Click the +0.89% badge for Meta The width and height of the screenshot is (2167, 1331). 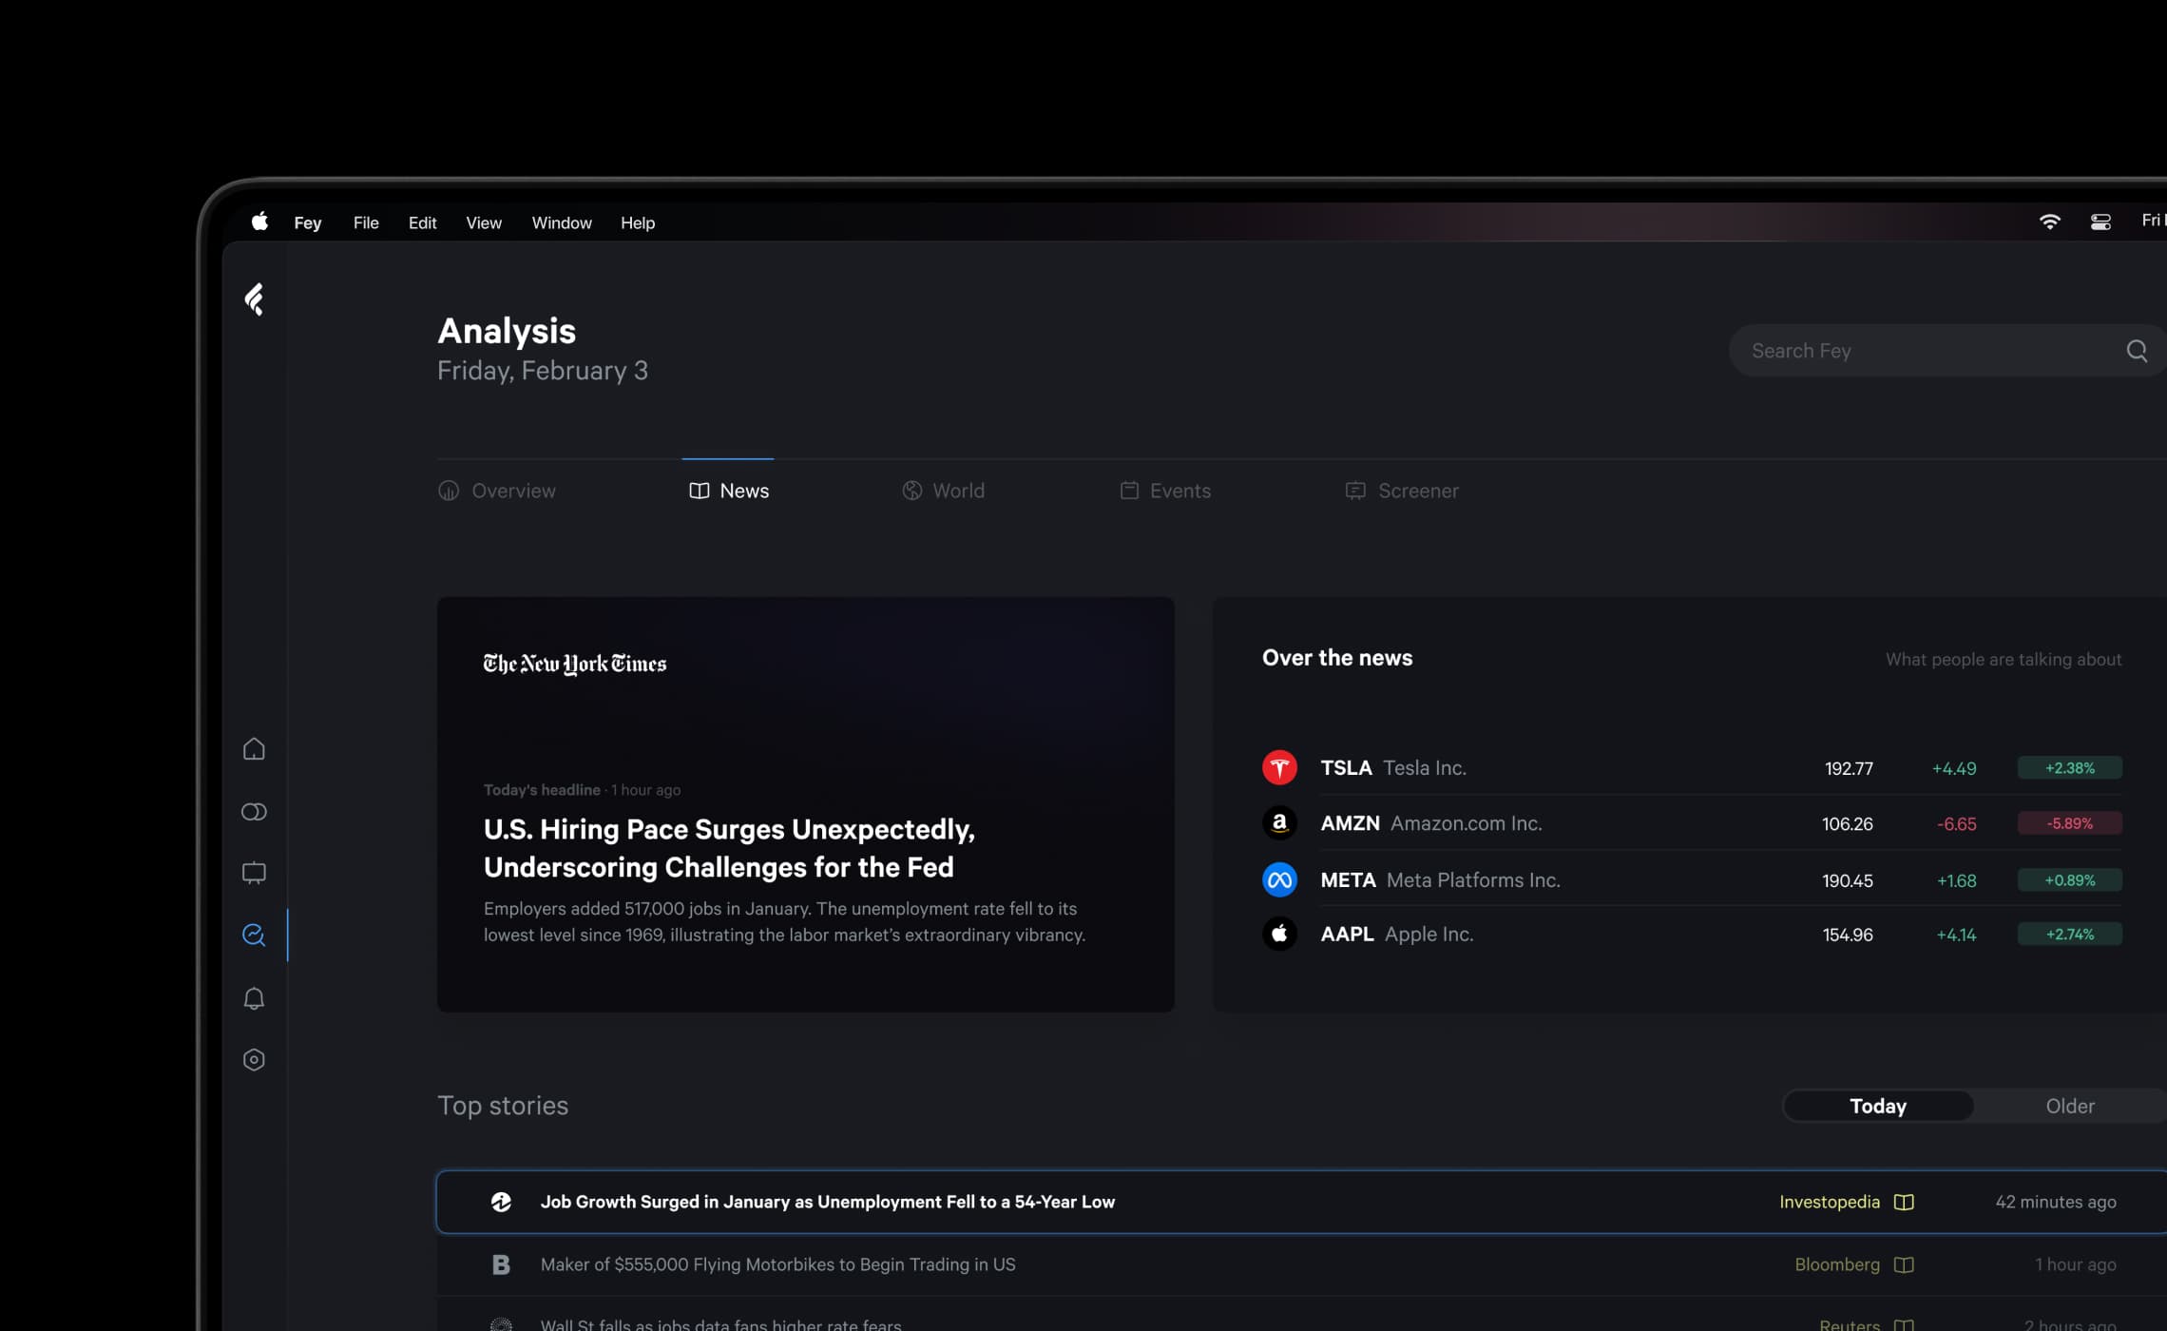(2069, 879)
